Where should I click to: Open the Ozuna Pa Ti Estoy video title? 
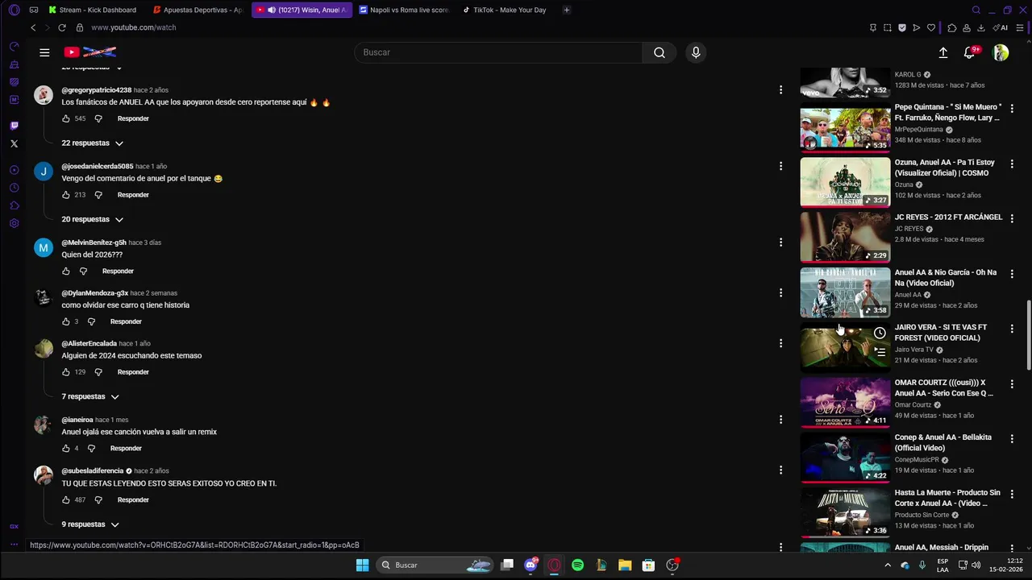pyautogui.click(x=945, y=168)
